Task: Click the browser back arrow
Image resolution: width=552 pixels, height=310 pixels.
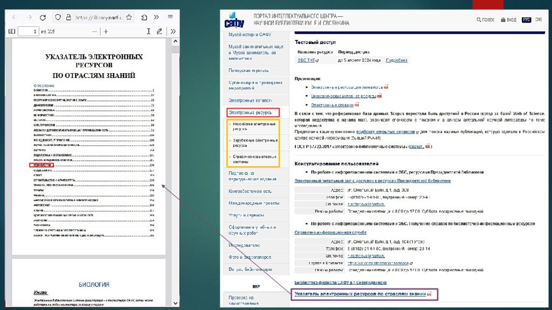Action: [15, 17]
